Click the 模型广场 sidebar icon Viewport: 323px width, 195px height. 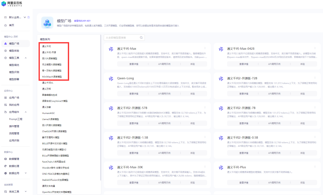click(6, 43)
